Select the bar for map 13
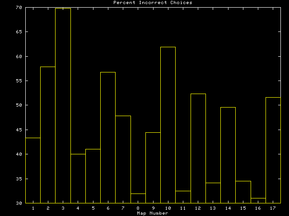 213,193
